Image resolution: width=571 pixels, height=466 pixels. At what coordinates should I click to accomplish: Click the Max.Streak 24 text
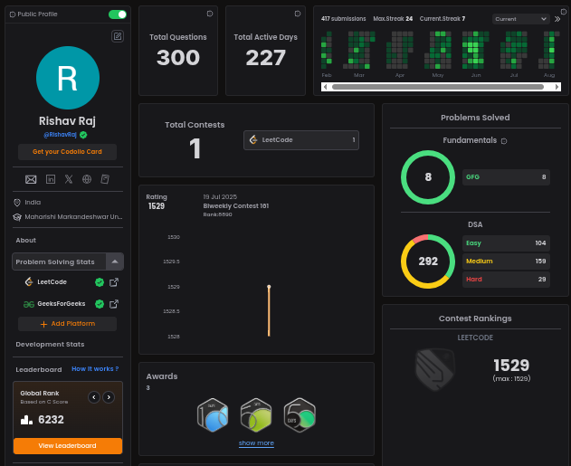(393, 19)
